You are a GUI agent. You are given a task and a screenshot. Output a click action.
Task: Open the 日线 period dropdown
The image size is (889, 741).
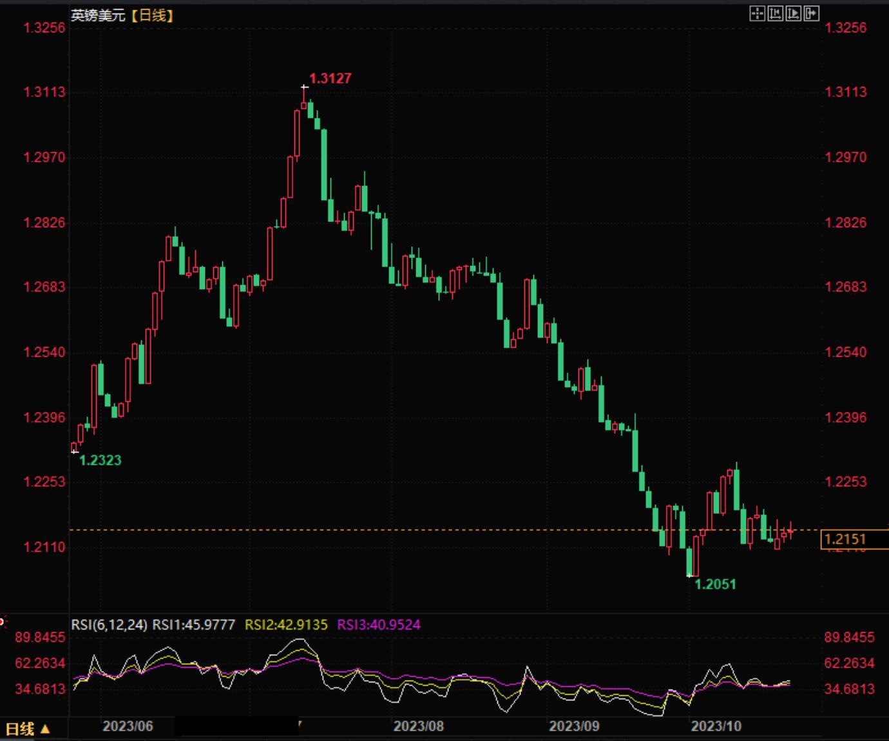click(28, 729)
